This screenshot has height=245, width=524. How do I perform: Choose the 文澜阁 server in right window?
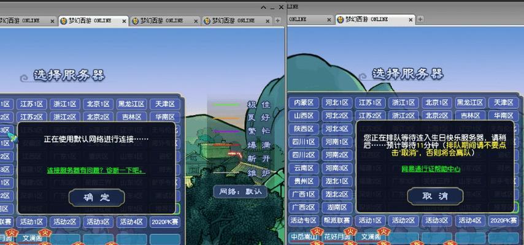370,237
